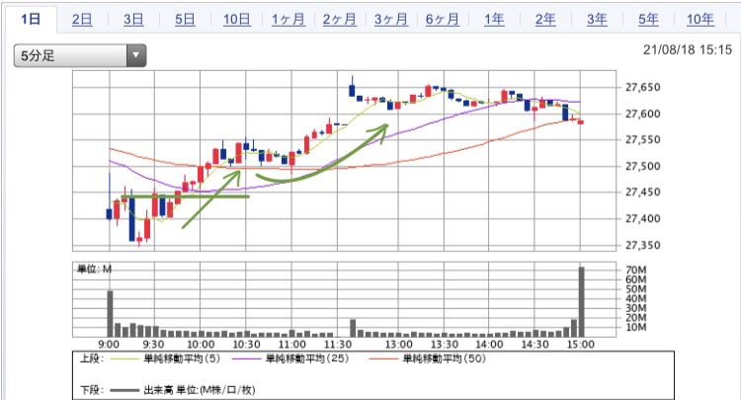741x400 pixels.
Task: Switch to the 1年 range tab
Action: [494, 20]
